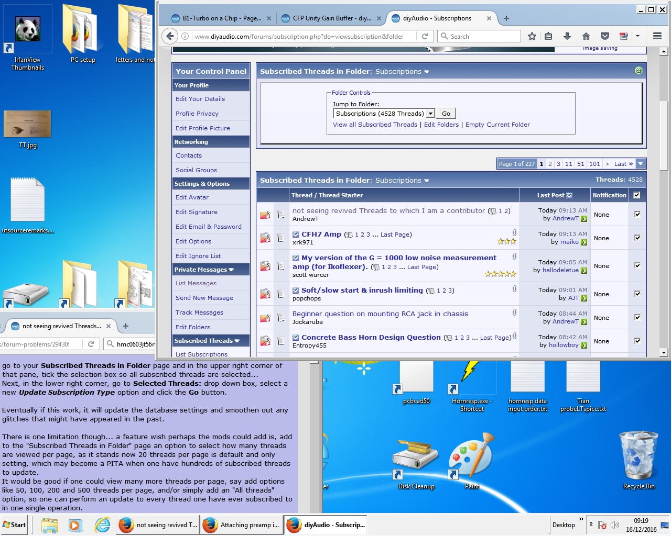Bookmark this page with the star icon
The width and height of the screenshot is (671, 536).
(532, 36)
